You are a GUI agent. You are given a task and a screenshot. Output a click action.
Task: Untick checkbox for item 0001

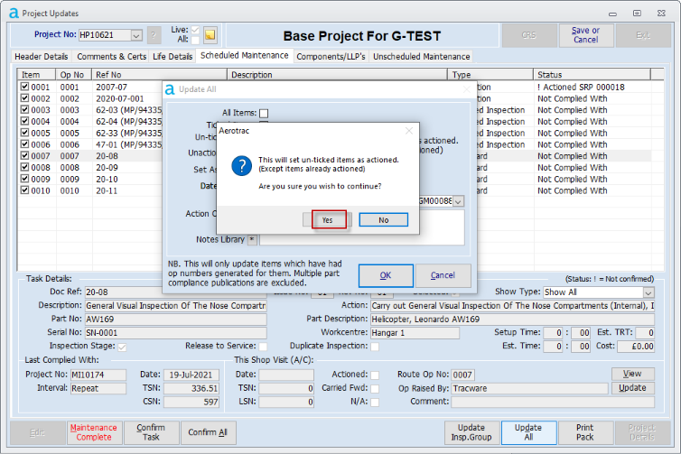(x=24, y=87)
